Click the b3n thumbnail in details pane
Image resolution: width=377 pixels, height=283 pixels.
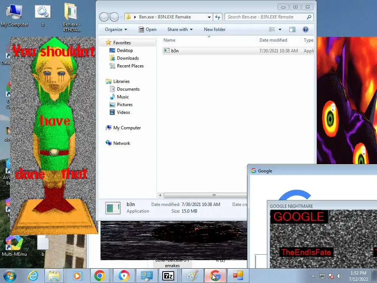[113, 208]
